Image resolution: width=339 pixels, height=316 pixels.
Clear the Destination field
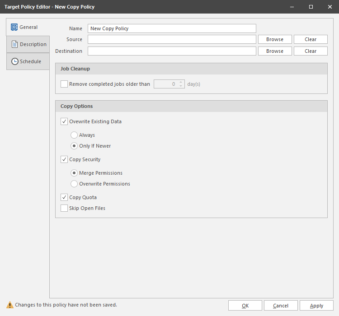(311, 51)
